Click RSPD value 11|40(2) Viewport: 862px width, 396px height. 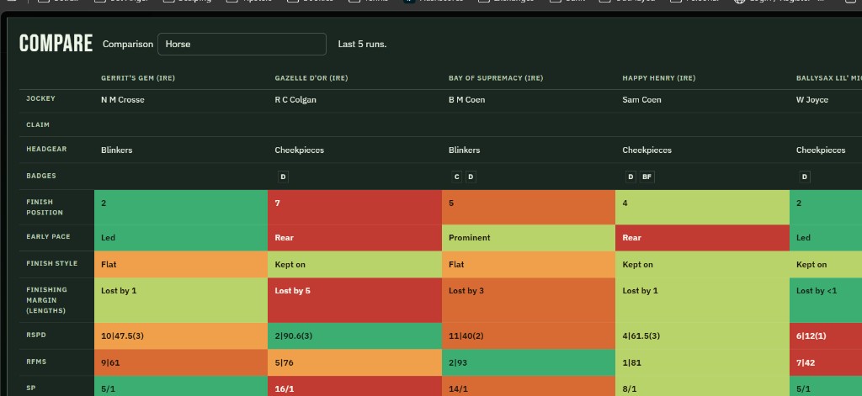tap(529, 335)
